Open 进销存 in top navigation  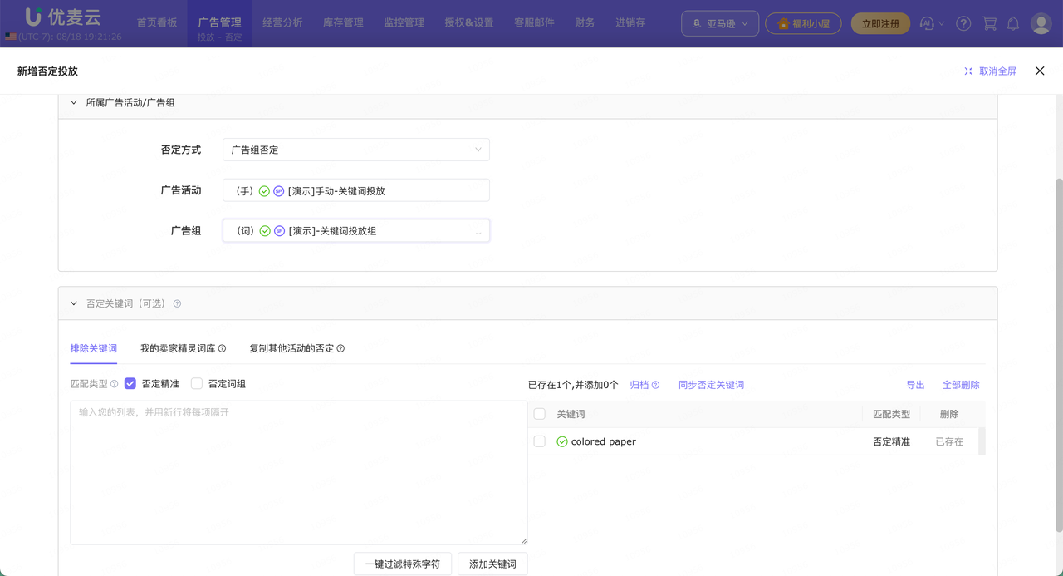630,22
